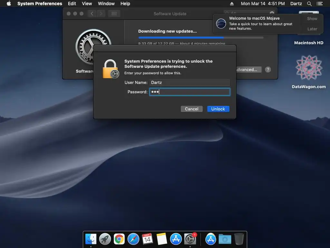Open the Trash in the Dock
Viewport: 330px width, 248px height.
(x=239, y=239)
